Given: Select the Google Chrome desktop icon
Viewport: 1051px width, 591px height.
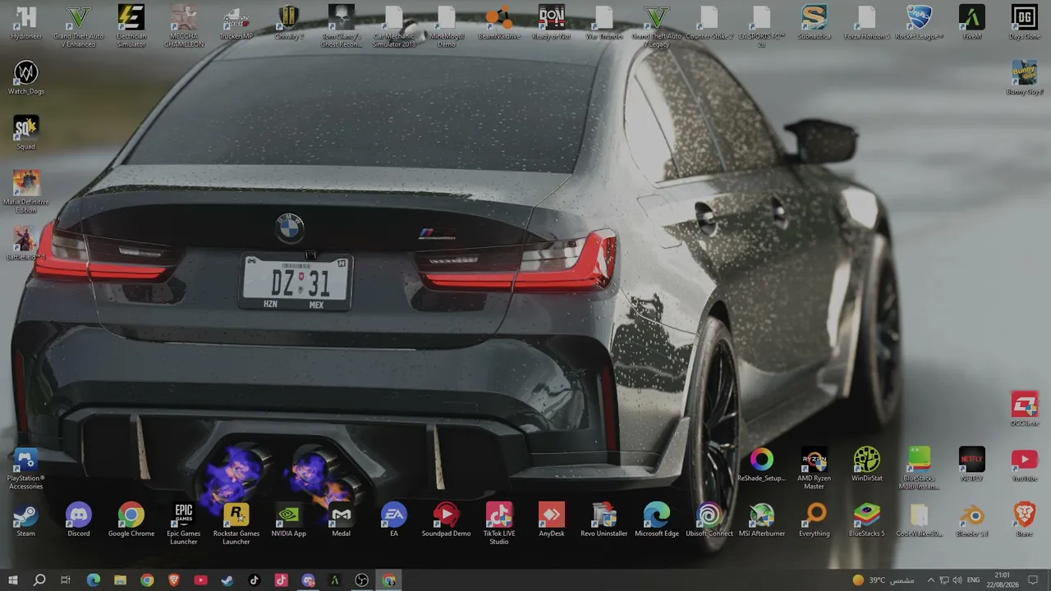Looking at the screenshot, I should click(x=131, y=520).
